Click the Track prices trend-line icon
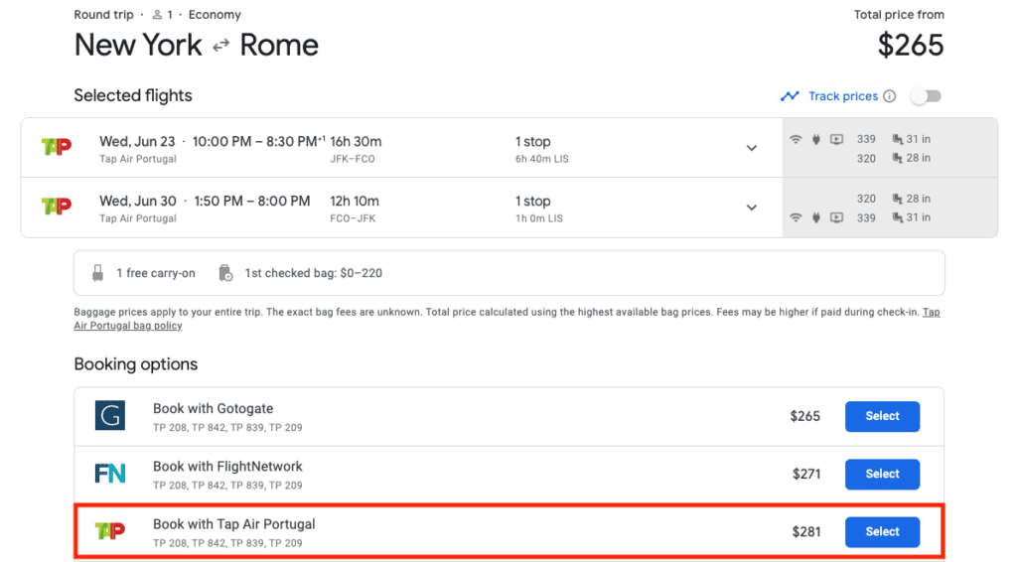The width and height of the screenshot is (1017, 562). [790, 96]
